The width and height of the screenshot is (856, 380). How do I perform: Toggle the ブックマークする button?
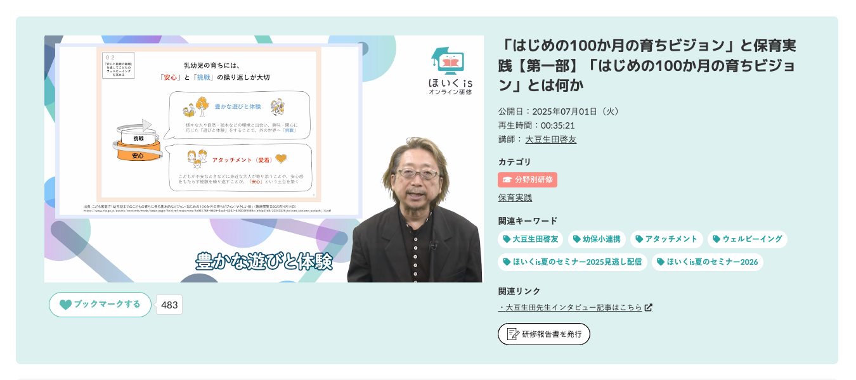(100, 305)
